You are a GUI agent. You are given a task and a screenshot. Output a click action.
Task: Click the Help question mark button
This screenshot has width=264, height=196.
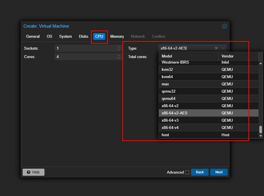coord(33,172)
